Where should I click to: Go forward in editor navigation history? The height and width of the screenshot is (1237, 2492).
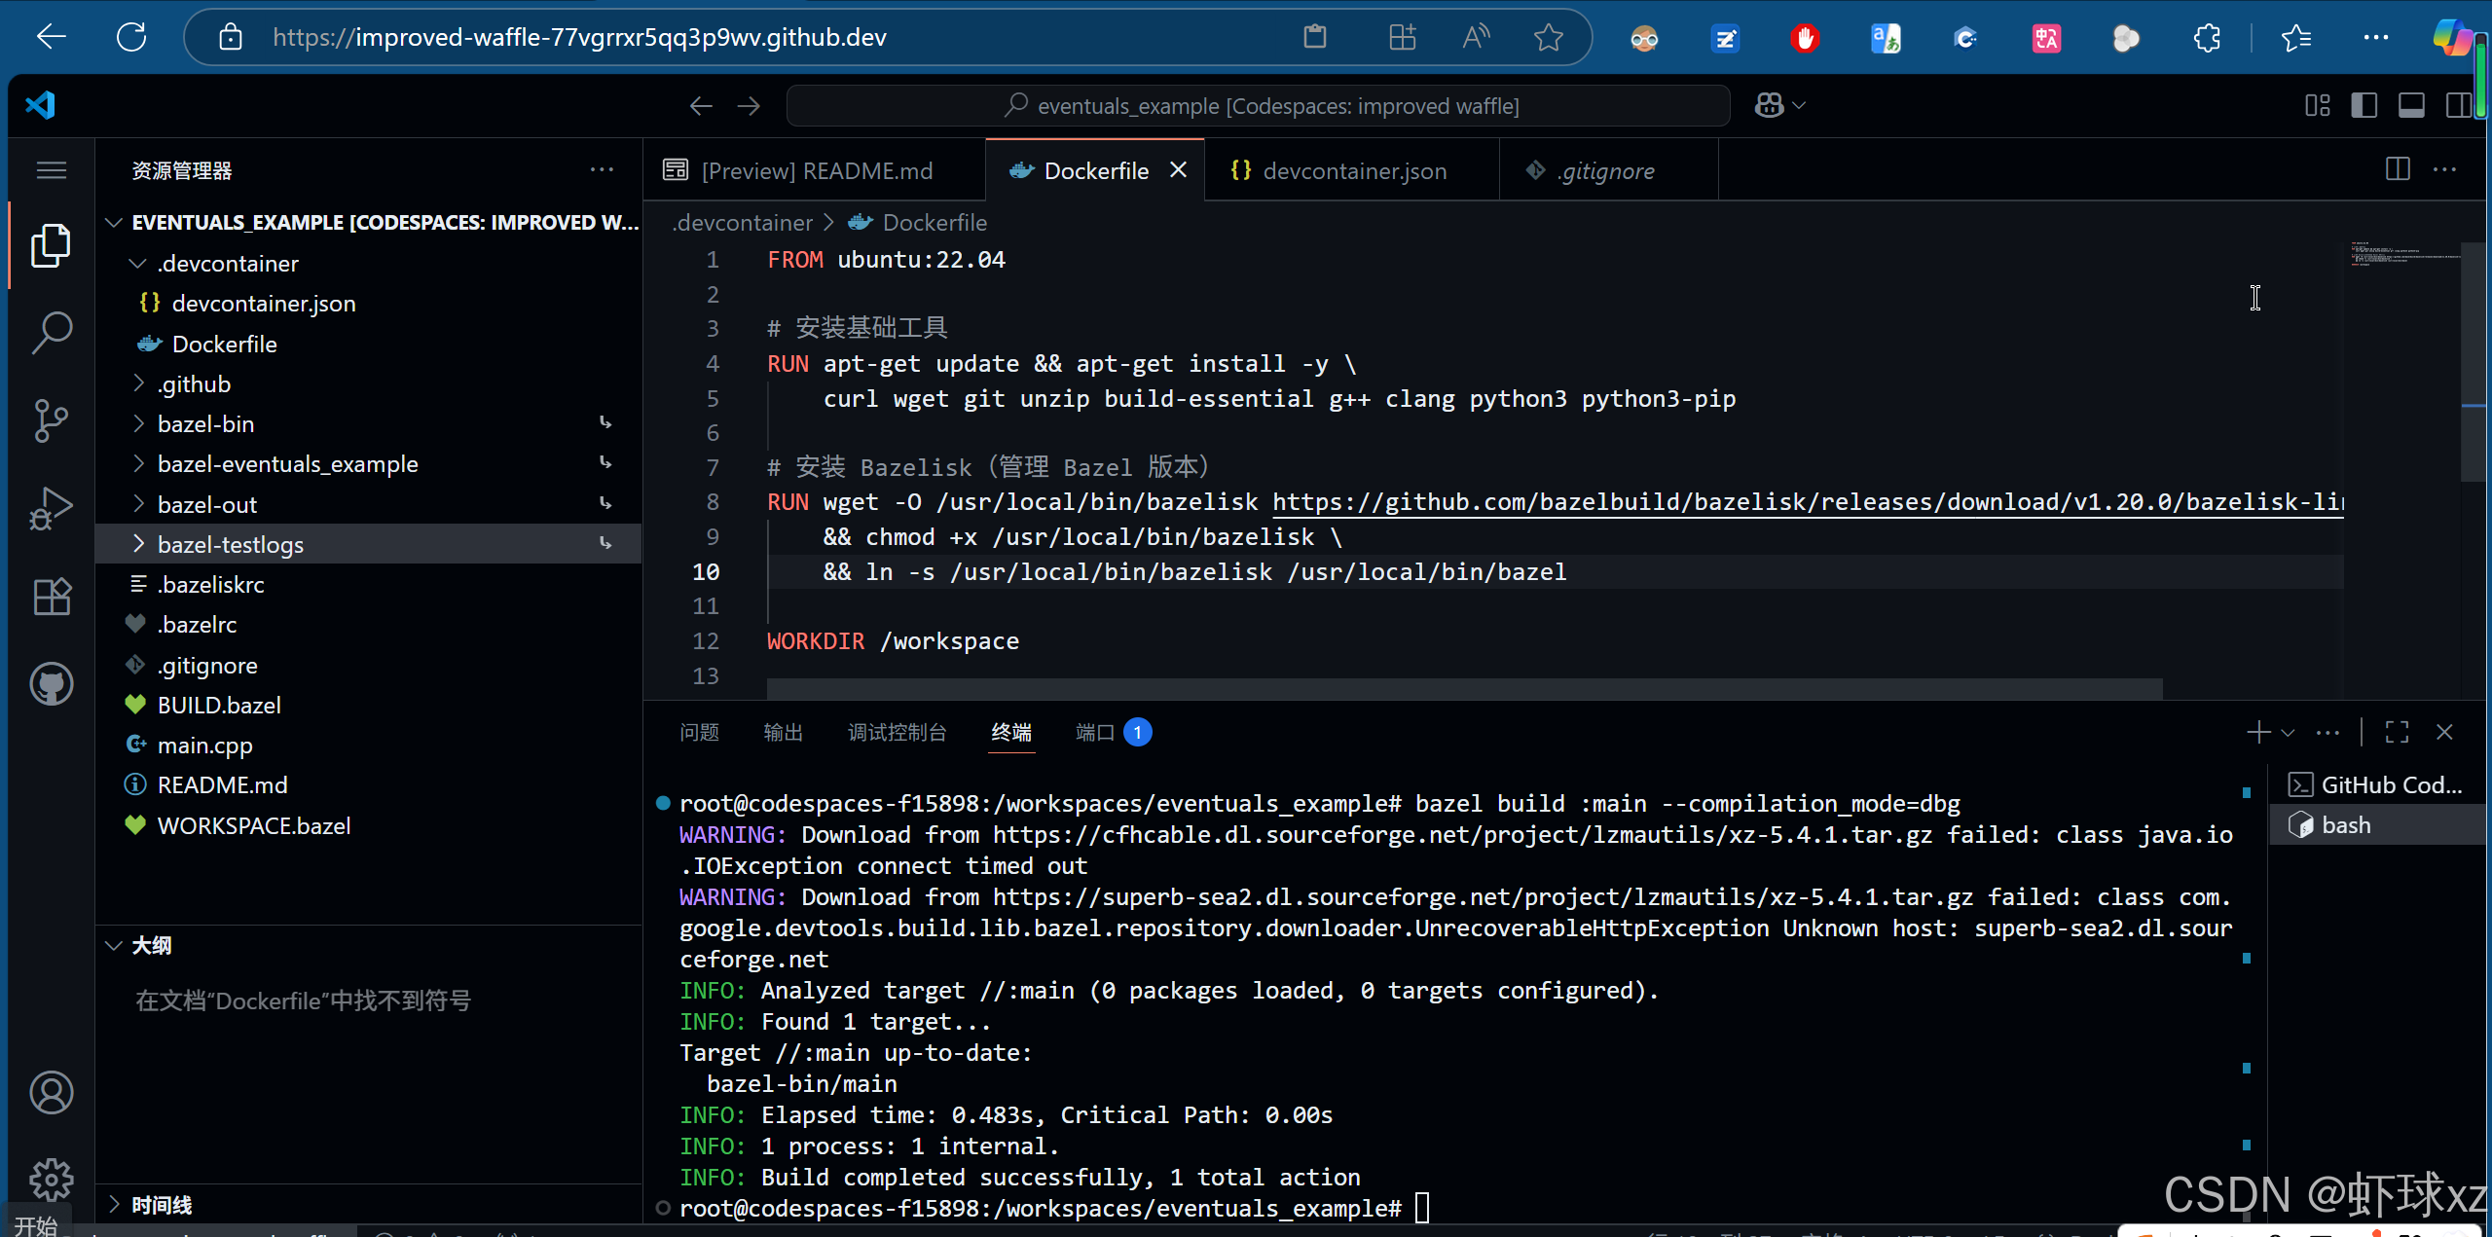(748, 105)
